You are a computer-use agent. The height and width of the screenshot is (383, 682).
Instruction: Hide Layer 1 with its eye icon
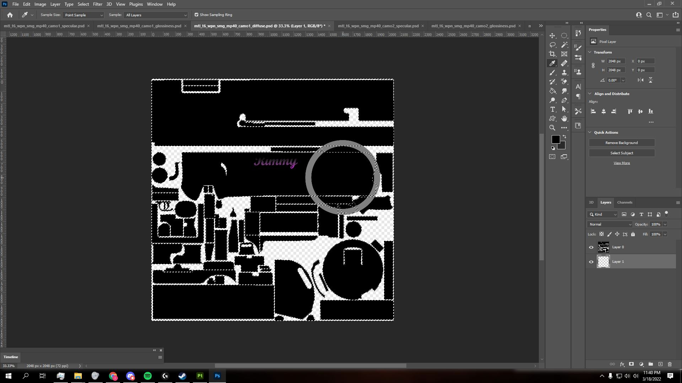tap(591, 262)
